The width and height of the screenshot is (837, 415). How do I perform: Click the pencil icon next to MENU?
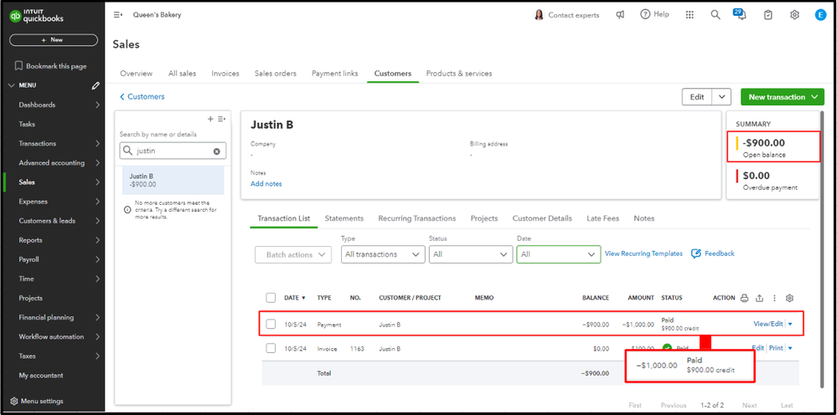tap(96, 85)
